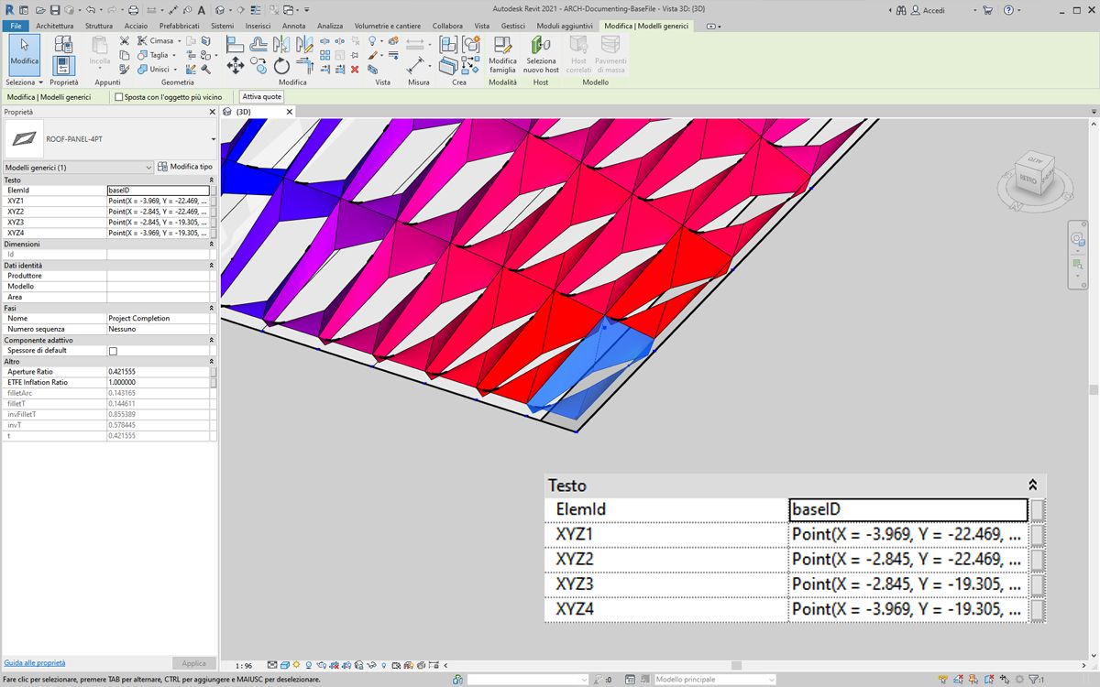Click the 'Modifica tipo' button
Screen dimensions: 1100x687
pos(185,167)
